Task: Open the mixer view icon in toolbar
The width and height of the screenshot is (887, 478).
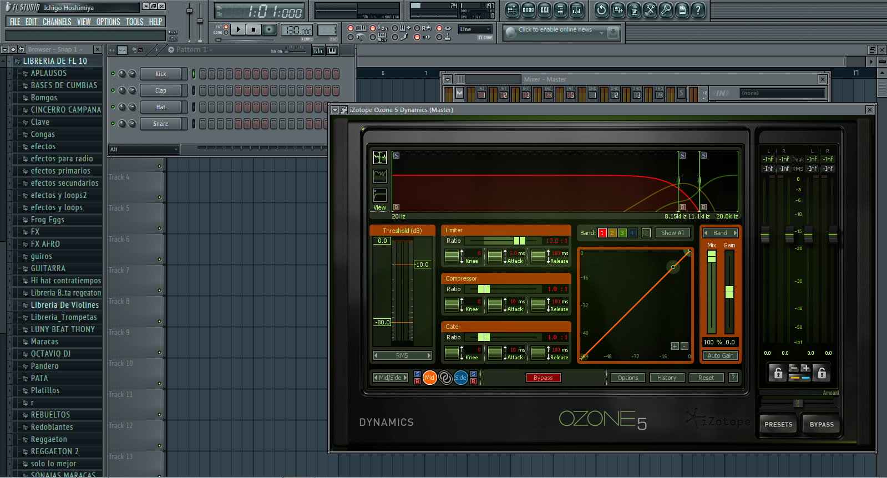Action: click(x=576, y=9)
